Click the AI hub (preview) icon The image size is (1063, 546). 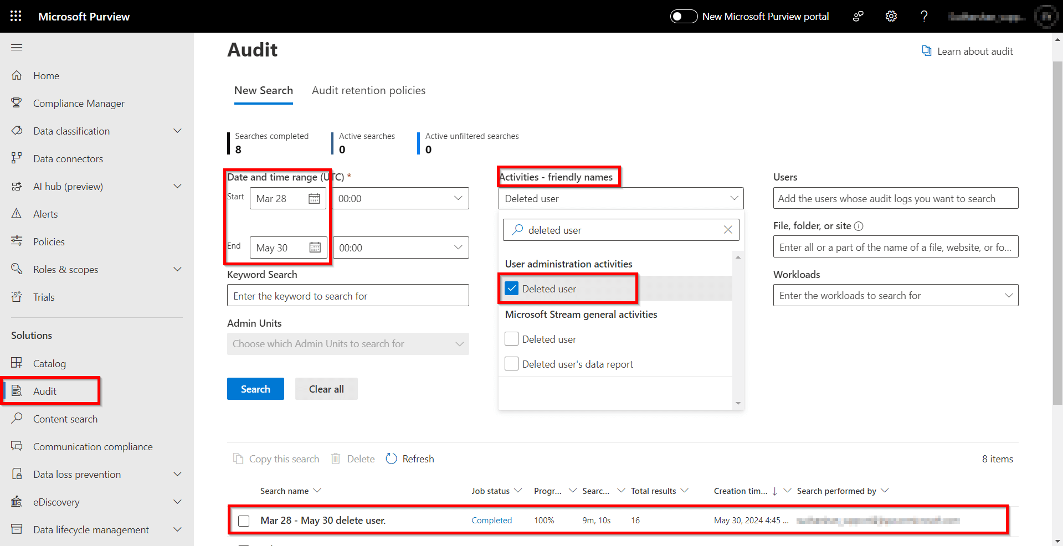(x=17, y=186)
